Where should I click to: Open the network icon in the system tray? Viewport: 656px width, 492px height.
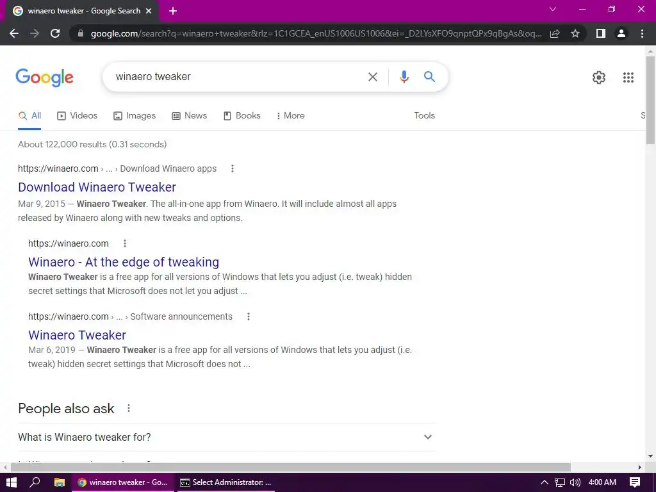coord(560,482)
